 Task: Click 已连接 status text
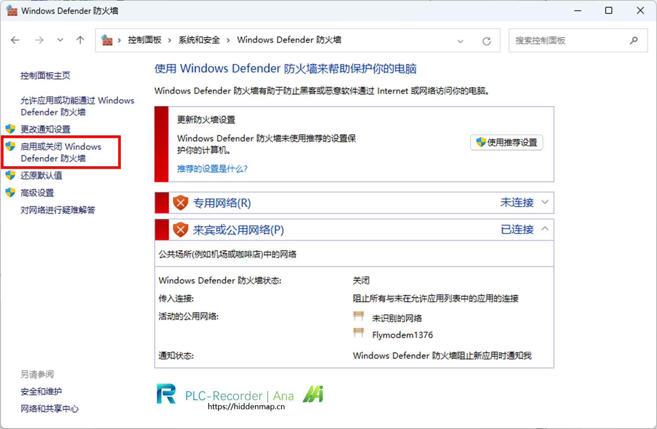tap(517, 229)
